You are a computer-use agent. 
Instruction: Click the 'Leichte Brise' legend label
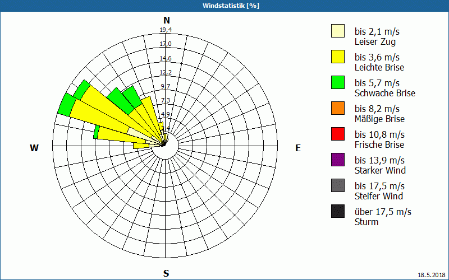[x=379, y=67]
